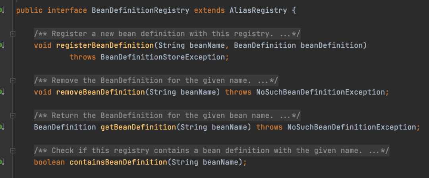The width and height of the screenshot is (429, 178).
Task: Click the extends keyword in interface declaration
Action: (x=210, y=11)
